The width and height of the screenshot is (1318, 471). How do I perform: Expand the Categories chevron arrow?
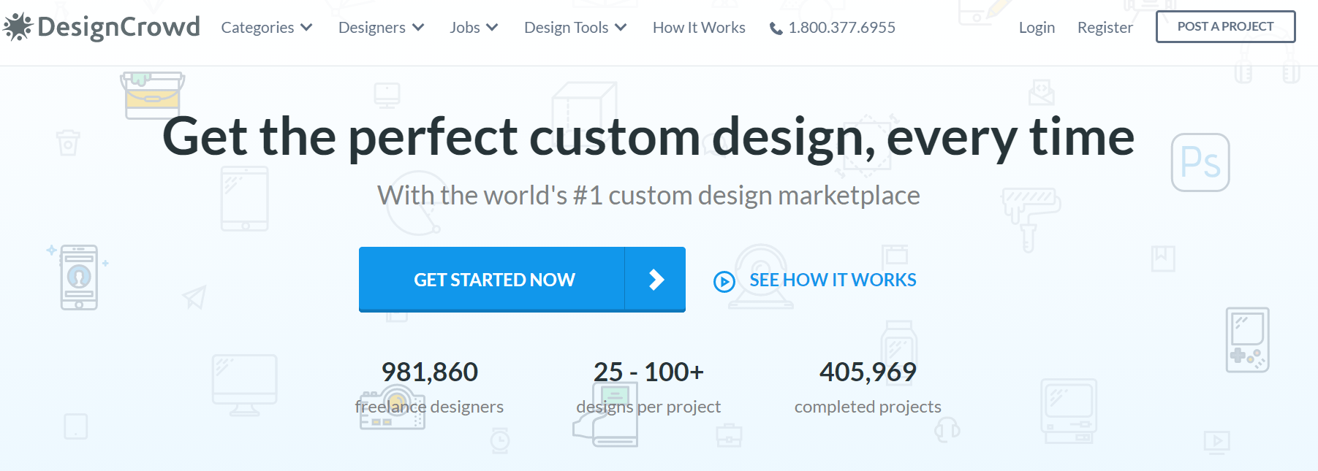click(306, 28)
